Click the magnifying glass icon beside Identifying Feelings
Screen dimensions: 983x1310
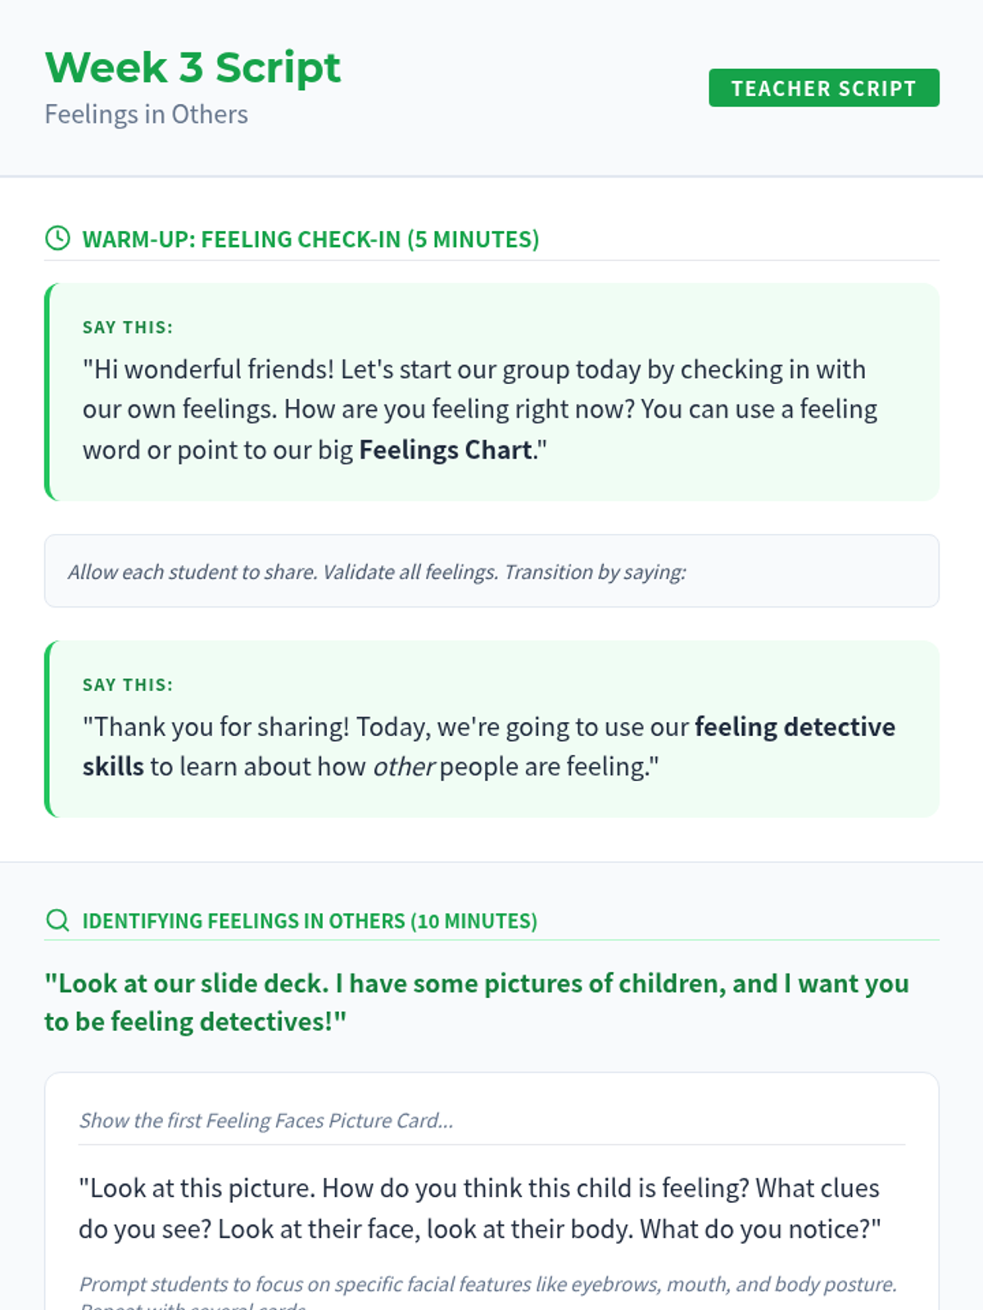tap(57, 920)
